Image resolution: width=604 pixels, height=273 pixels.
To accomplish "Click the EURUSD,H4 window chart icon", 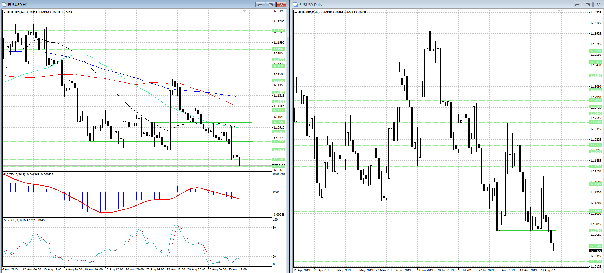I will [5, 4].
